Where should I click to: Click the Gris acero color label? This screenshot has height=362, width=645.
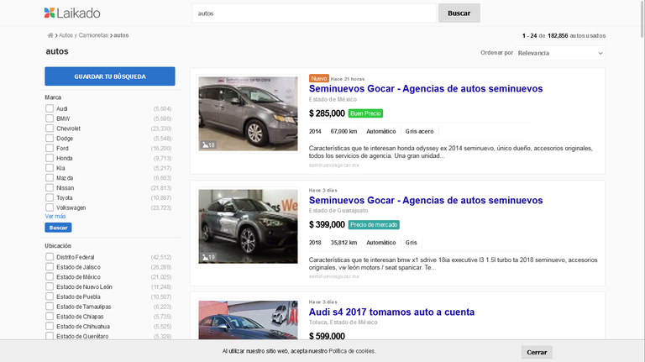(x=419, y=131)
